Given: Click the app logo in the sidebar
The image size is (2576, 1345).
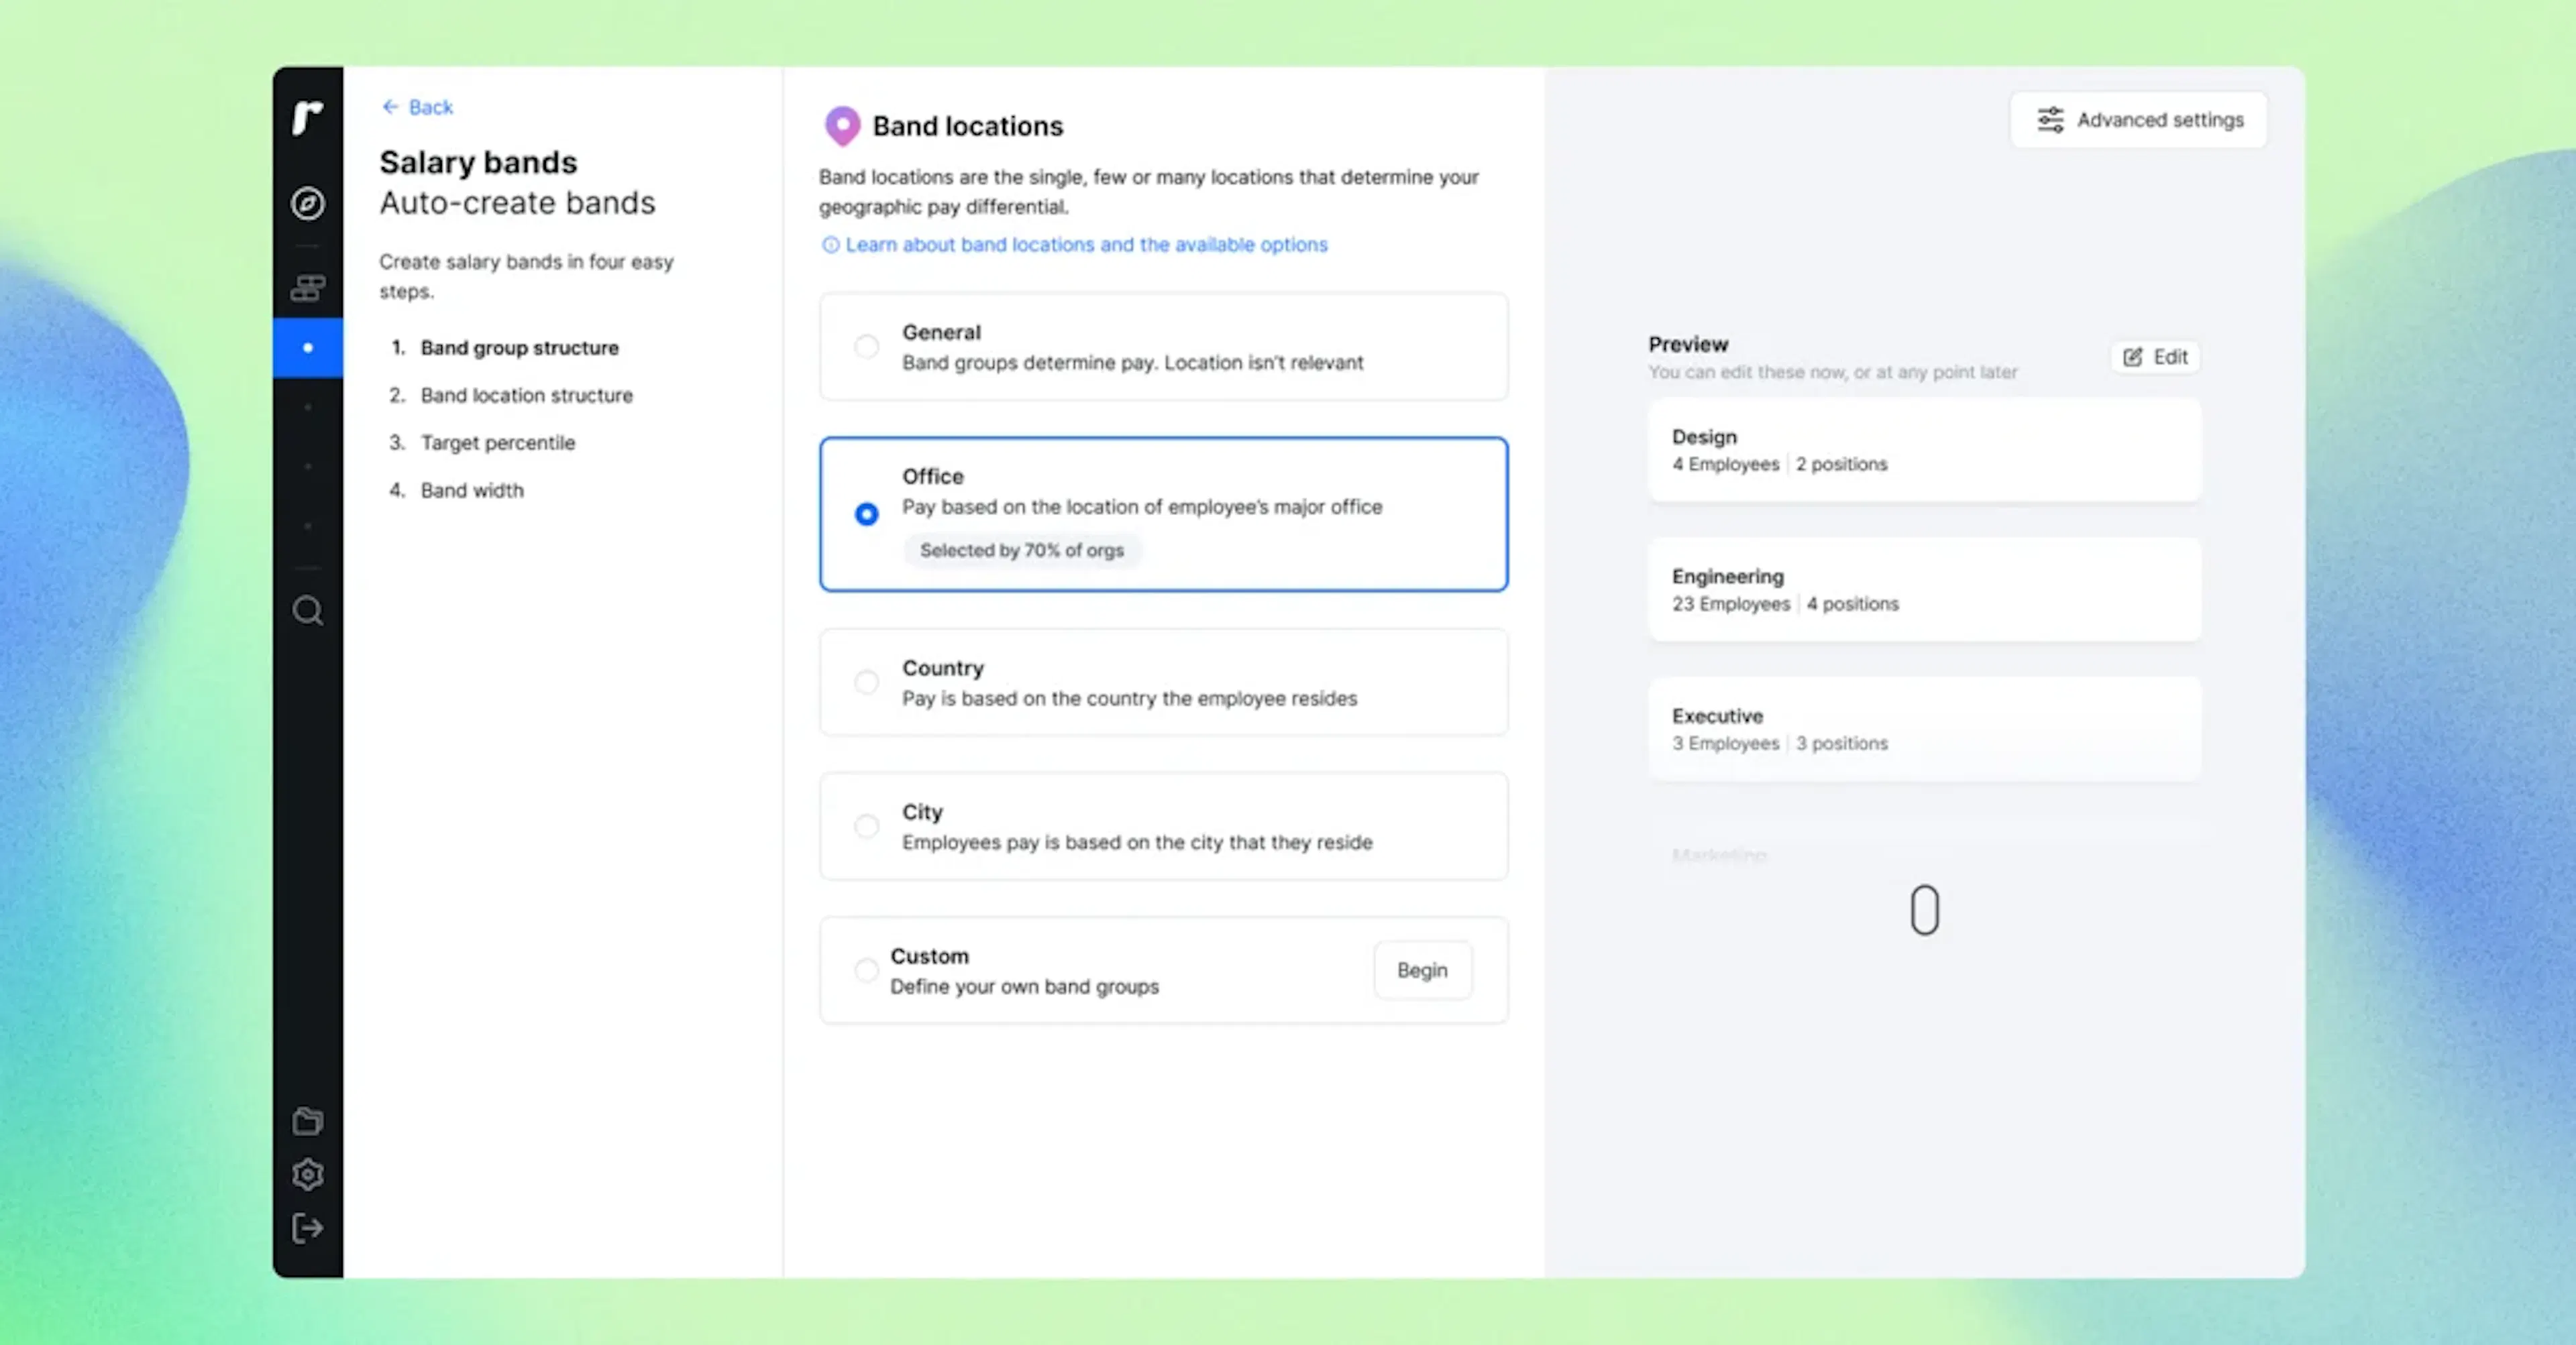Looking at the screenshot, I should [307, 117].
